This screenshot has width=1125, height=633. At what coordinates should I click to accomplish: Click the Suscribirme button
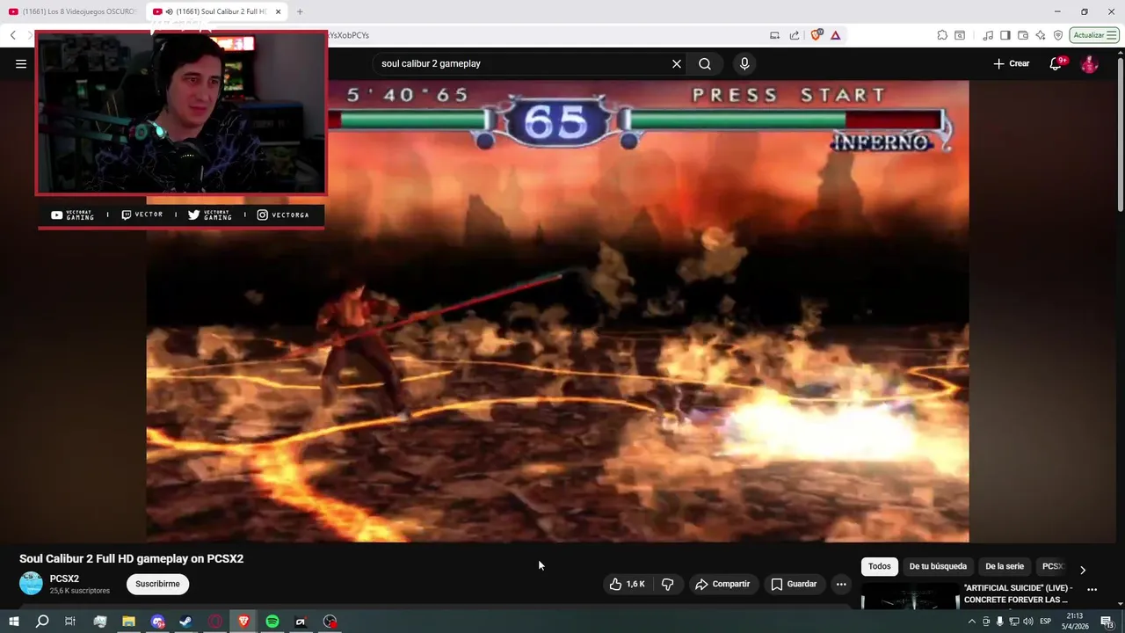click(157, 584)
